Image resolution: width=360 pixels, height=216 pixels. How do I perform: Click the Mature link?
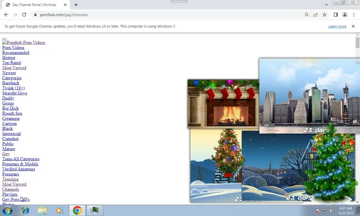coord(9,149)
